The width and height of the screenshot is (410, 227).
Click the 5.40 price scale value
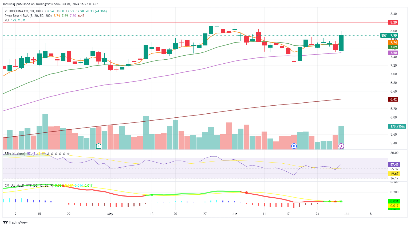coord(393,143)
